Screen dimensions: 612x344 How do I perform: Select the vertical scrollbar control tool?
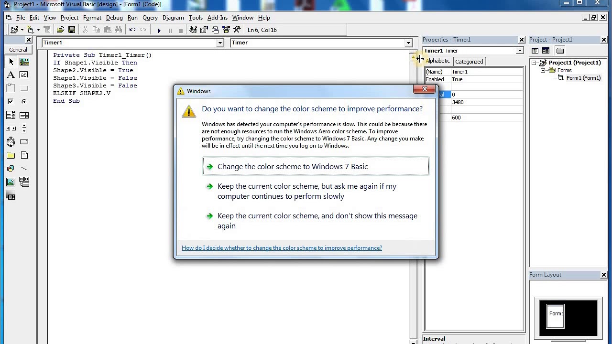(x=24, y=129)
